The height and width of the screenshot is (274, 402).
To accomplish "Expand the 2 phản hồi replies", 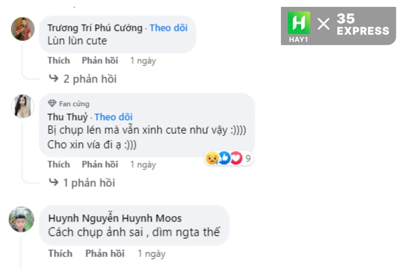I will click(82, 79).
